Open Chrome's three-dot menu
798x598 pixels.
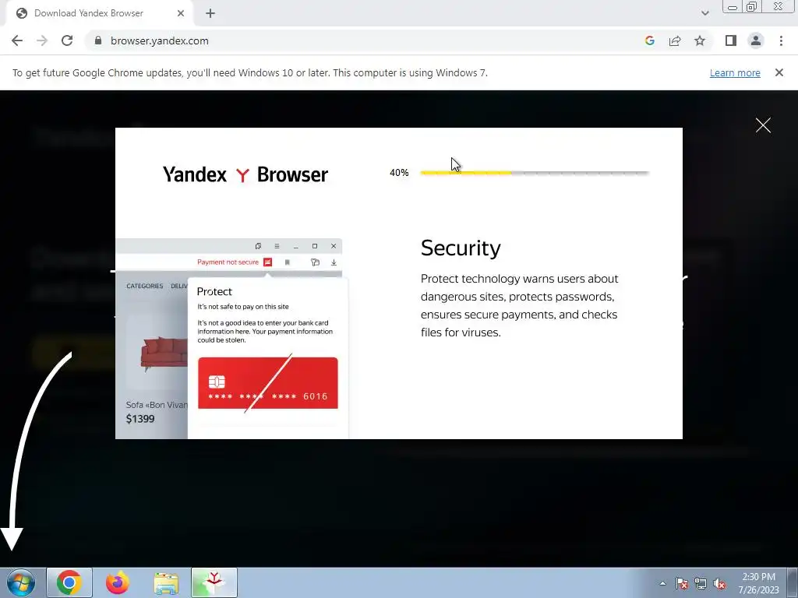pos(781,40)
